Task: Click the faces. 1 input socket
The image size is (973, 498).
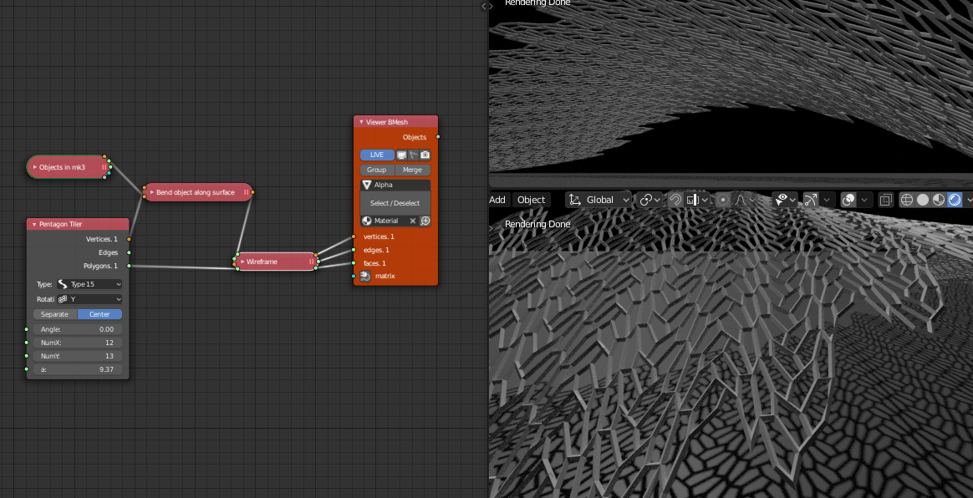Action: click(353, 263)
